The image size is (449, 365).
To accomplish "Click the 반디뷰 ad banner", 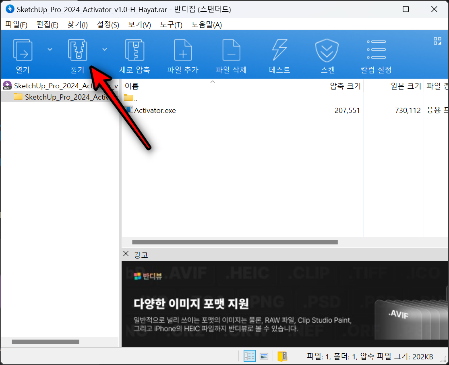I will [x=285, y=304].
